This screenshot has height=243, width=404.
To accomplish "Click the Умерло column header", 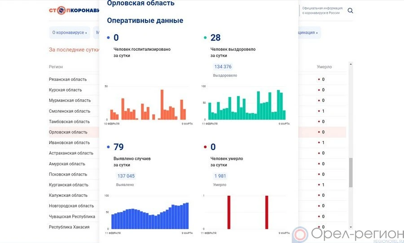I will (324, 67).
